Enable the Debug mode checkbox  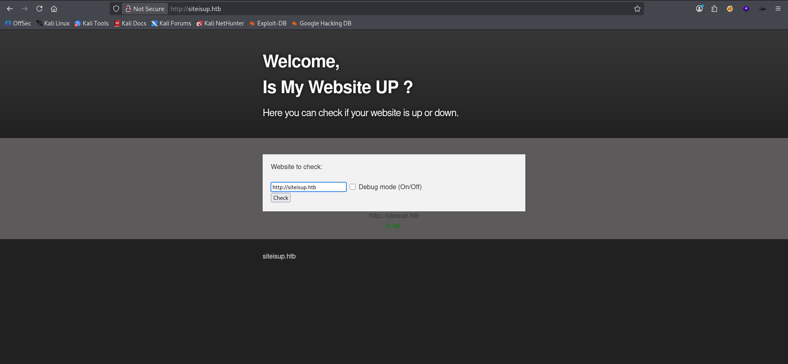click(353, 187)
